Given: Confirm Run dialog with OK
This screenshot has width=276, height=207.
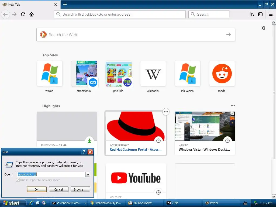Looking at the screenshot, I should point(37,189).
